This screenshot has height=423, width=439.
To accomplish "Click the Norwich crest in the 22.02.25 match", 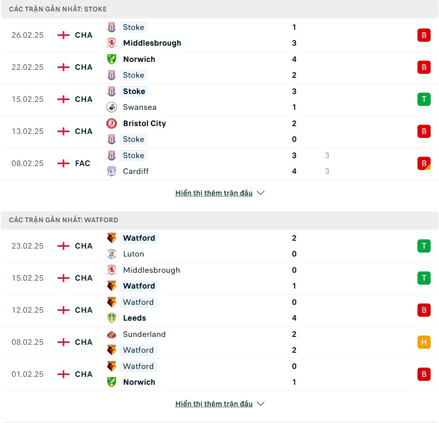I will pos(112,59).
